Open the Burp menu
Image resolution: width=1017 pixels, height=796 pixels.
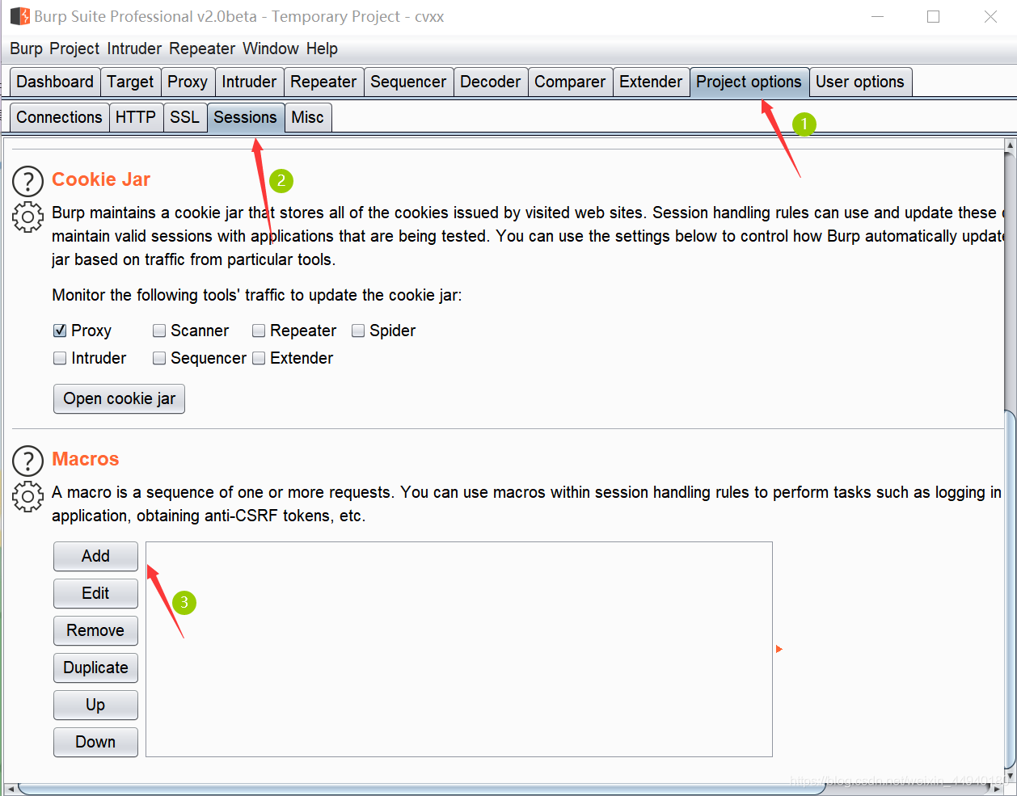click(x=26, y=48)
